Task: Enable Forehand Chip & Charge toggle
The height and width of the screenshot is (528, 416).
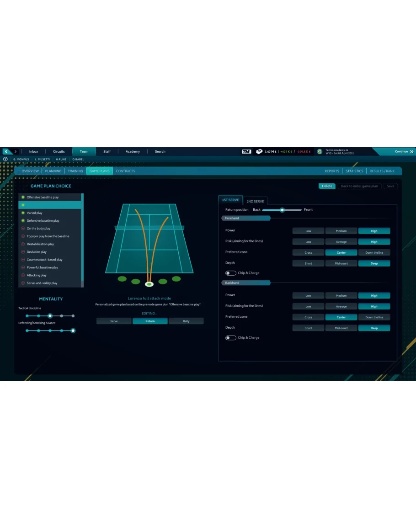Action: 231,273
